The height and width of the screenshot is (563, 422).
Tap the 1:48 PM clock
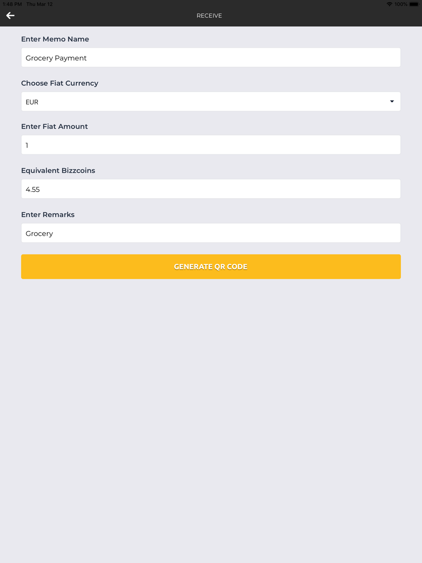pos(12,4)
